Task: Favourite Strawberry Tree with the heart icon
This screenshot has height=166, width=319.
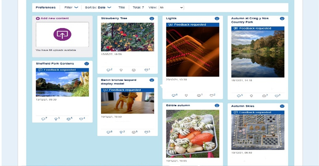Action: pyautogui.click(x=146, y=70)
